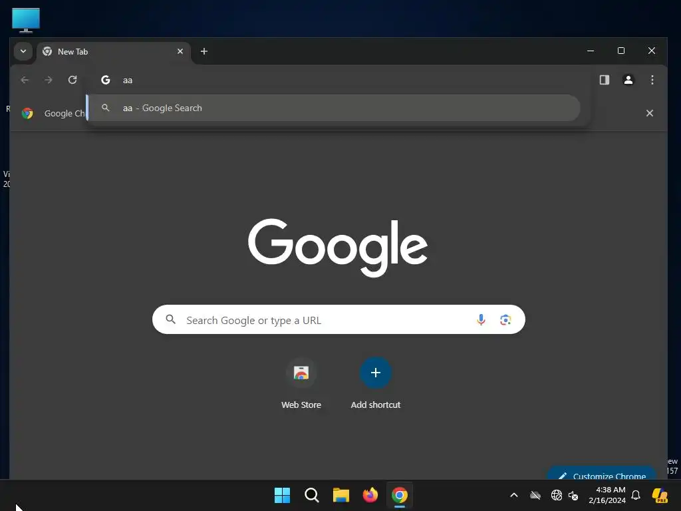The height and width of the screenshot is (511, 681).
Task: Focus the 'Search Google or type a URL' box
Action: coord(339,320)
